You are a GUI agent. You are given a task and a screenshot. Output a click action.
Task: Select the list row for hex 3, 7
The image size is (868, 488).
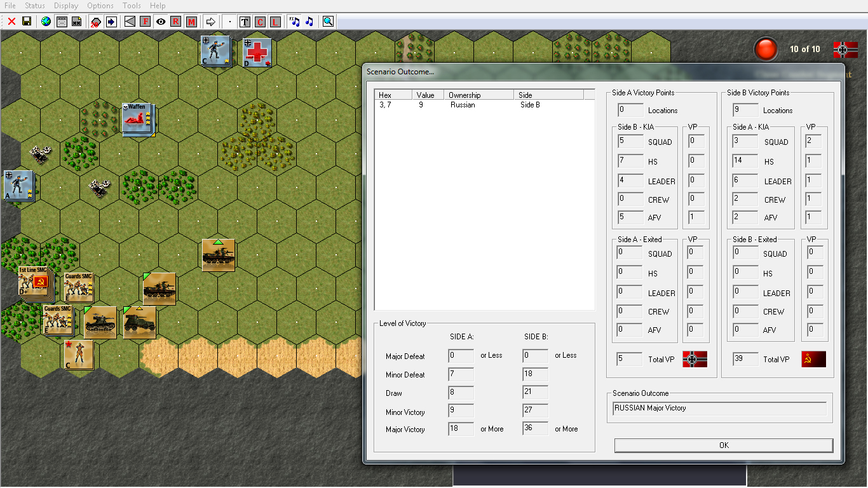pyautogui.click(x=484, y=105)
